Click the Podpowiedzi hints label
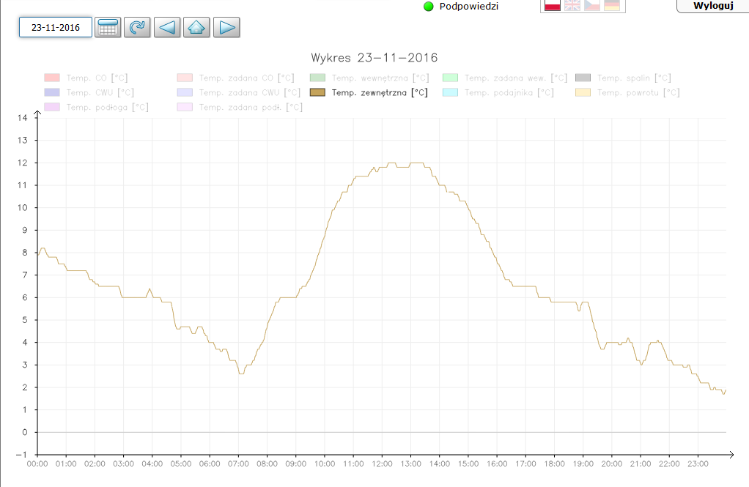The height and width of the screenshot is (487, 749). point(469,7)
